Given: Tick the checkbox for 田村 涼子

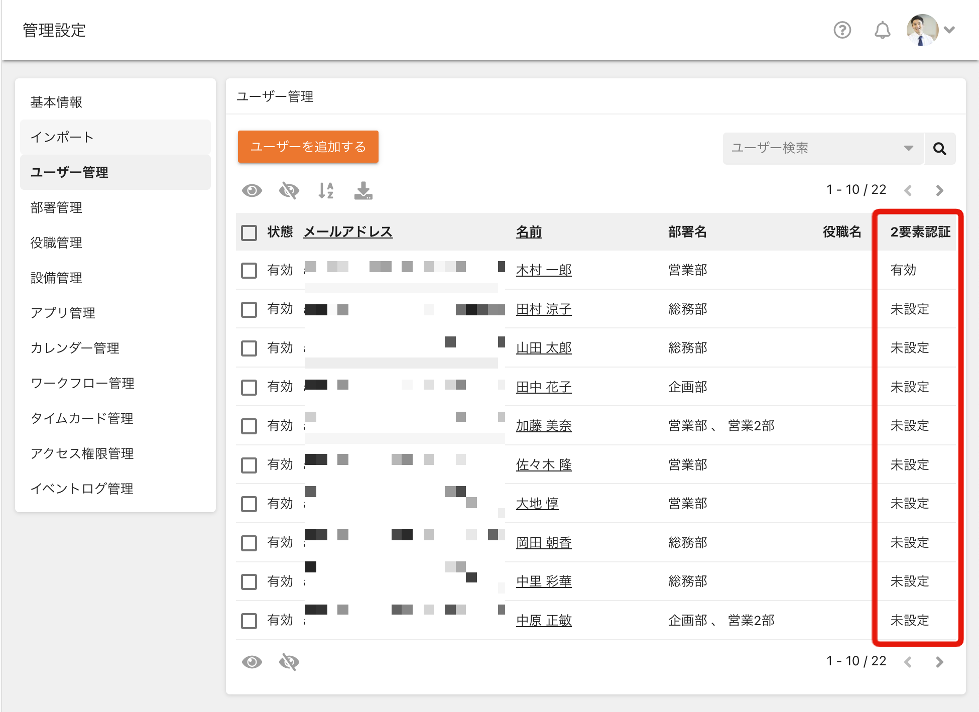Looking at the screenshot, I should click(249, 309).
